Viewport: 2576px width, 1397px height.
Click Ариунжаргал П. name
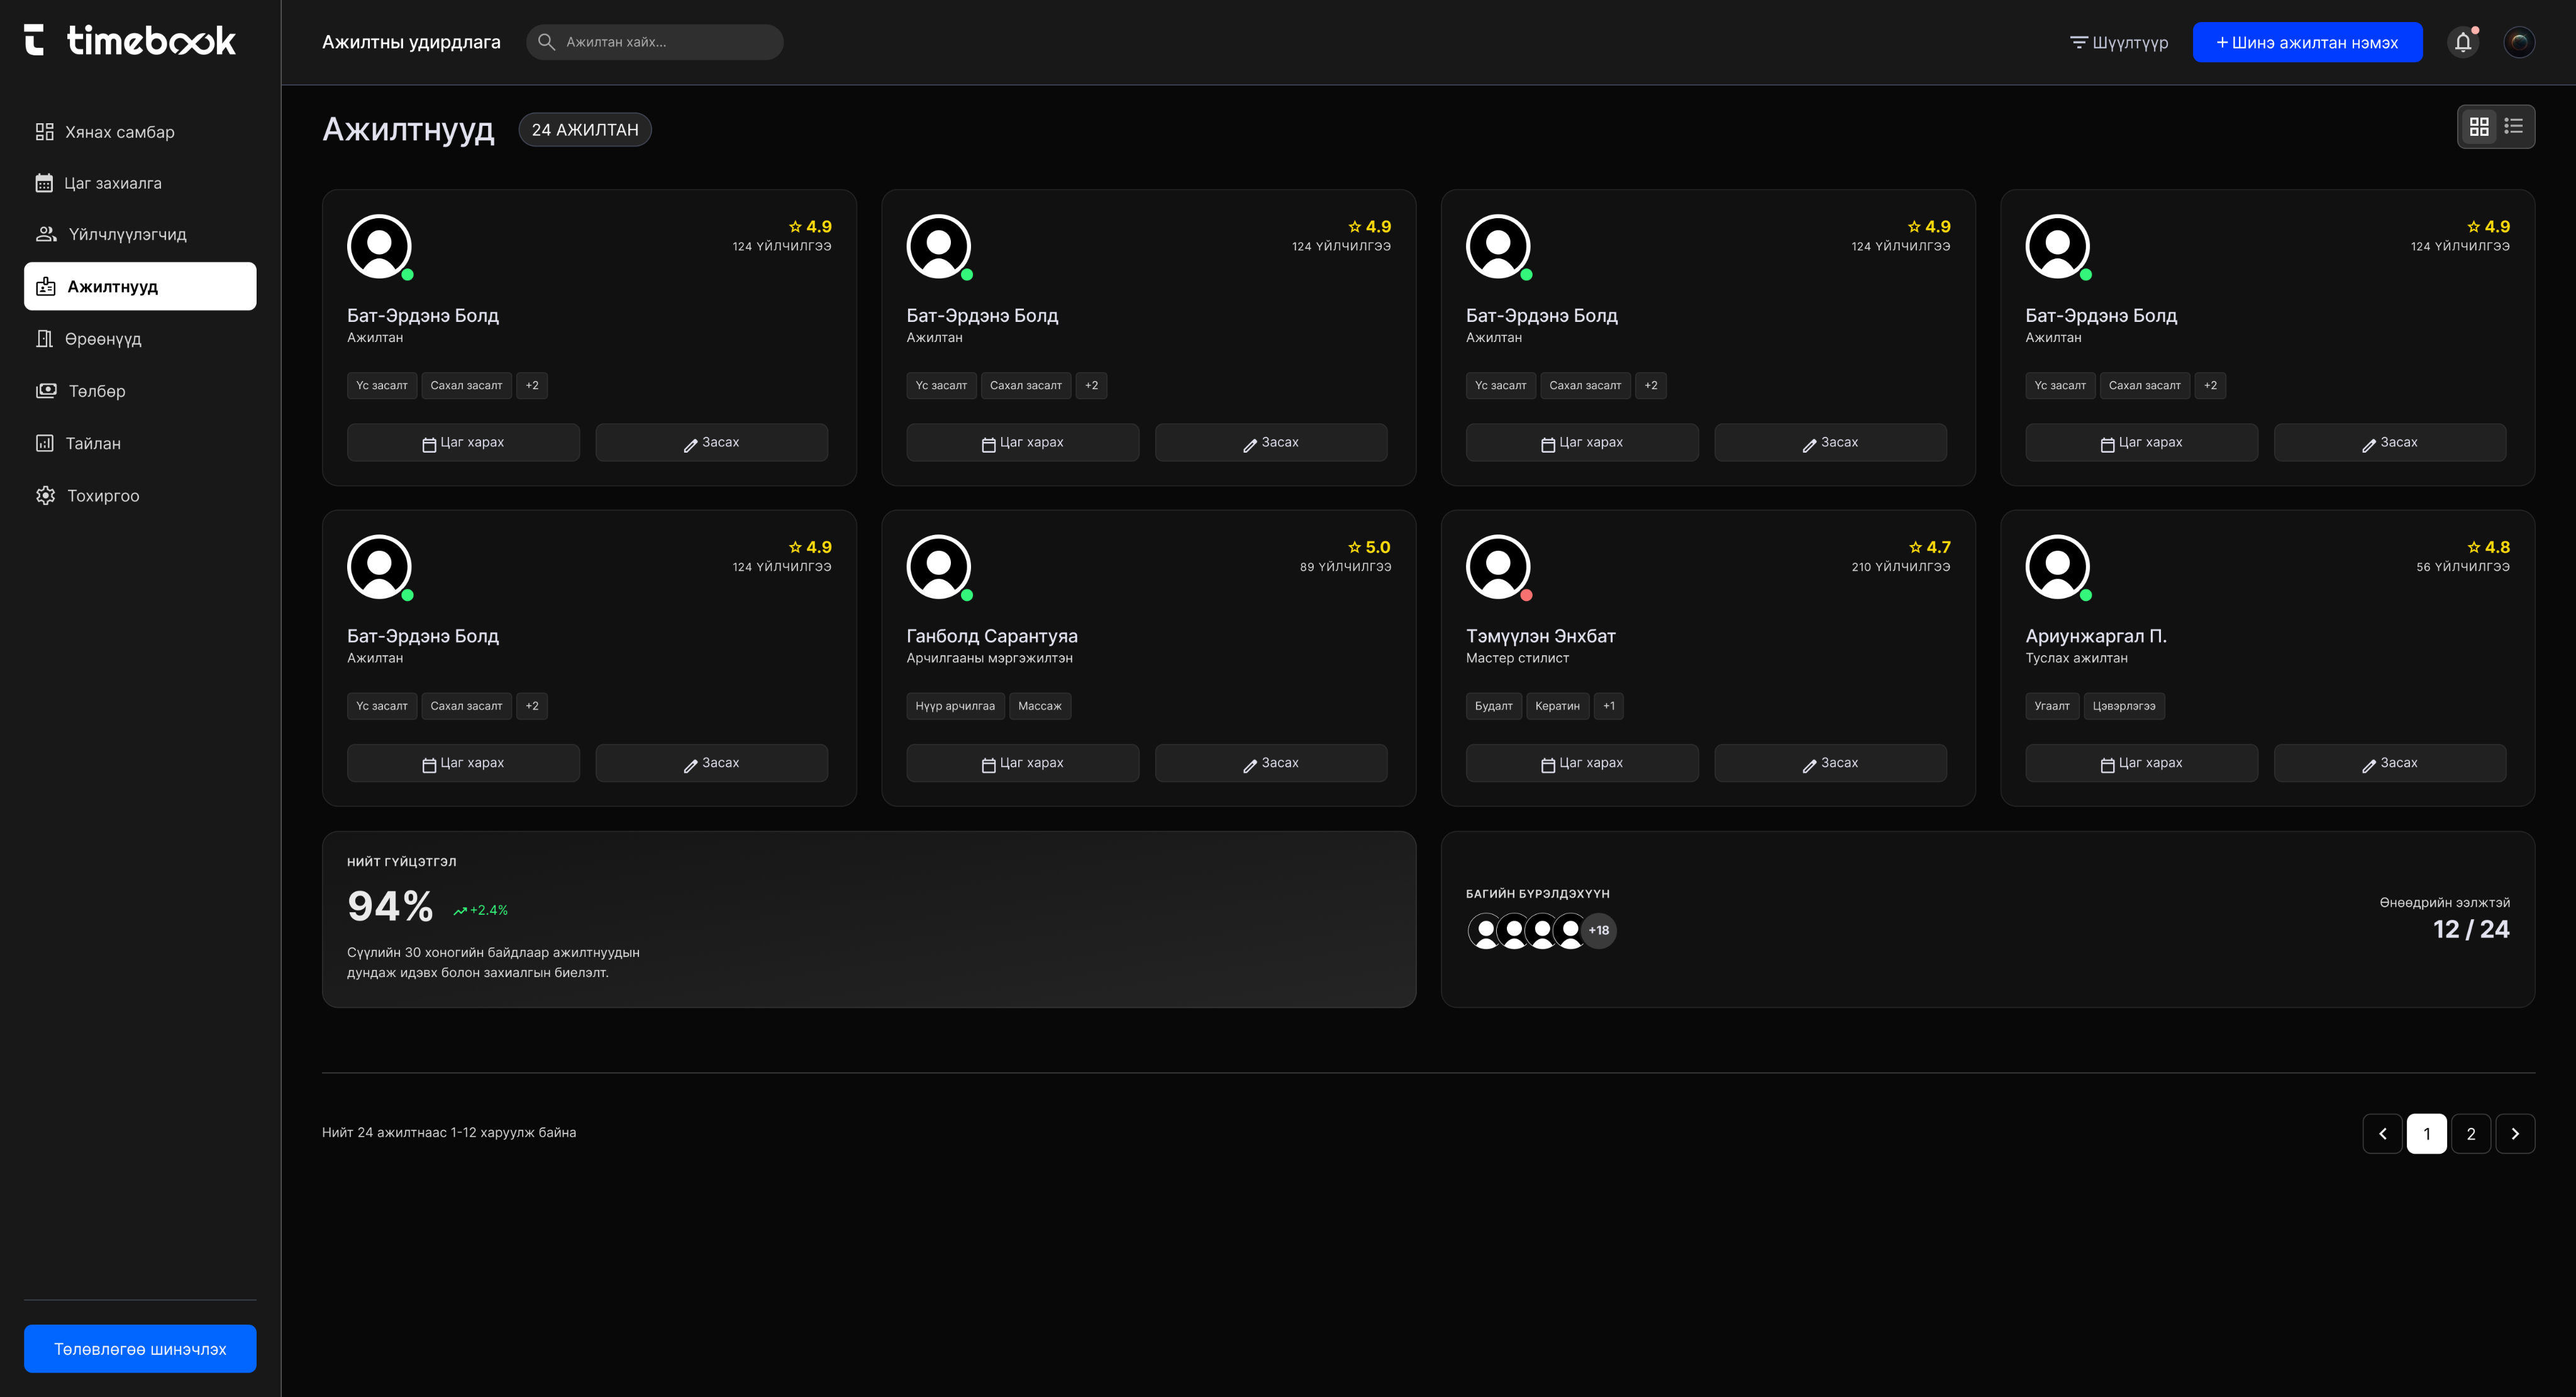(x=2096, y=636)
